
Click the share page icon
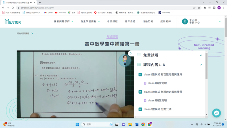tap(194, 8)
